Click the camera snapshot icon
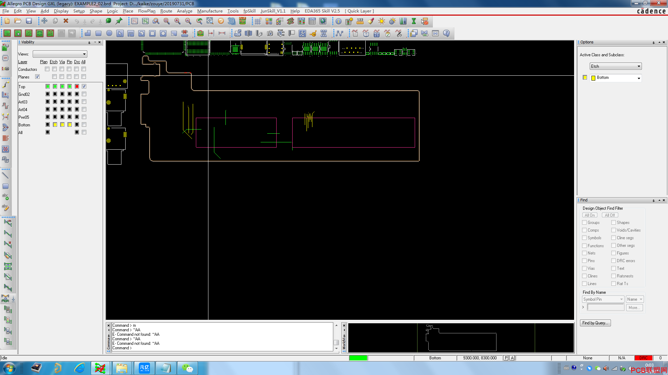668x375 pixels. (270, 33)
